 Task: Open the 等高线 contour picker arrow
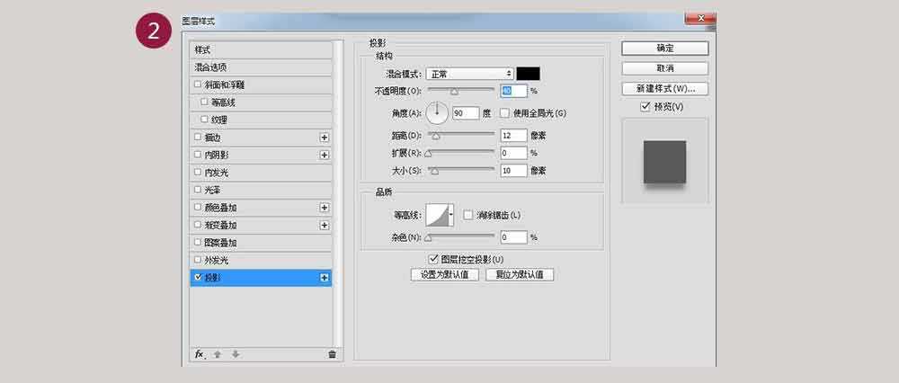pos(451,215)
